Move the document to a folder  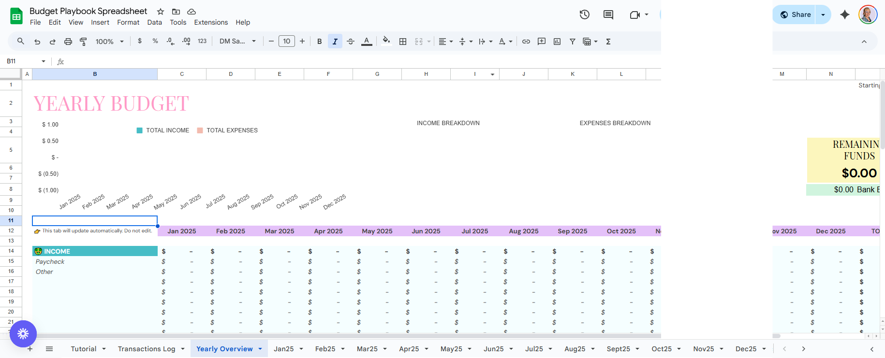[x=176, y=12]
